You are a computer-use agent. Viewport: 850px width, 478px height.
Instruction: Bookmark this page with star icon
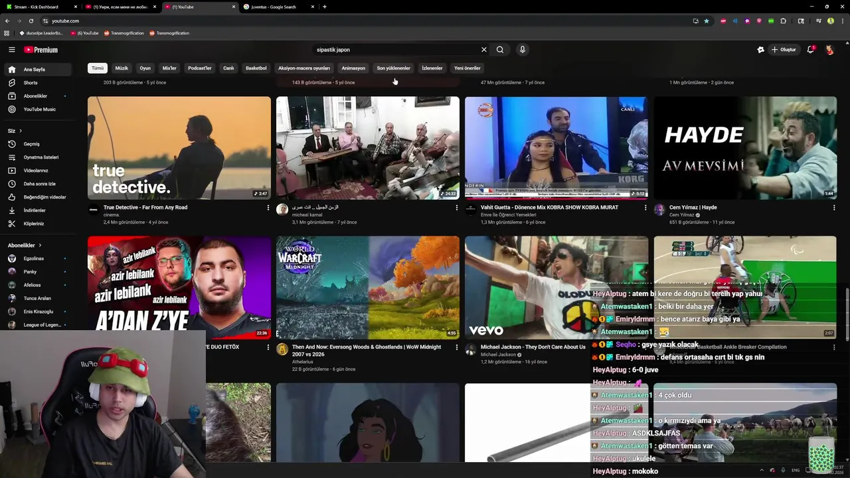pos(707,21)
